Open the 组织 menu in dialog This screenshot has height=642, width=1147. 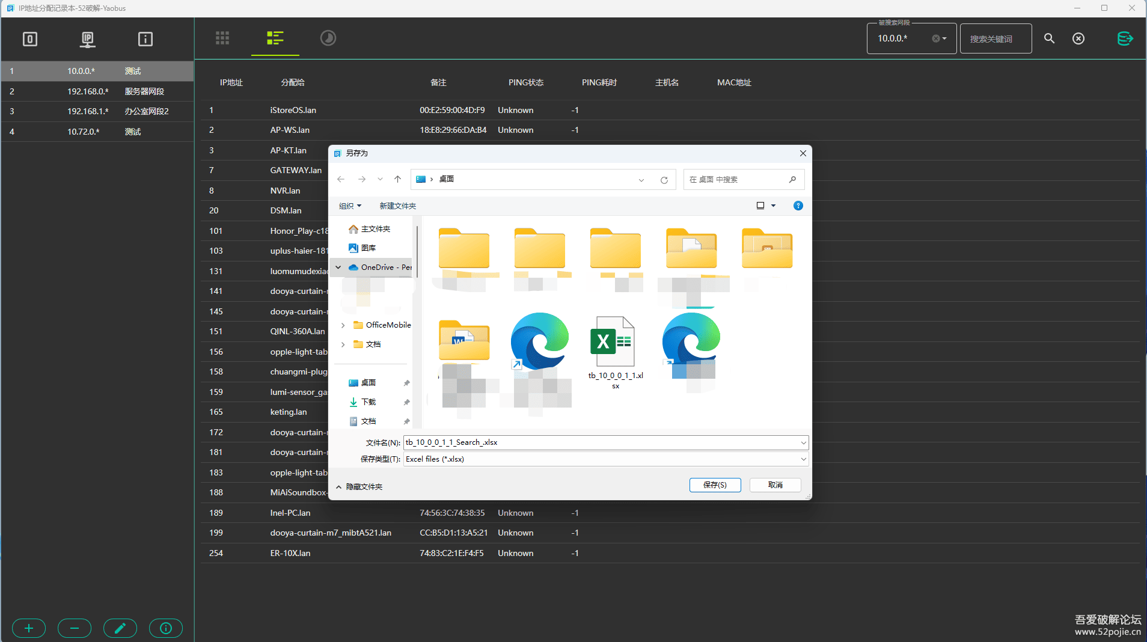(350, 206)
